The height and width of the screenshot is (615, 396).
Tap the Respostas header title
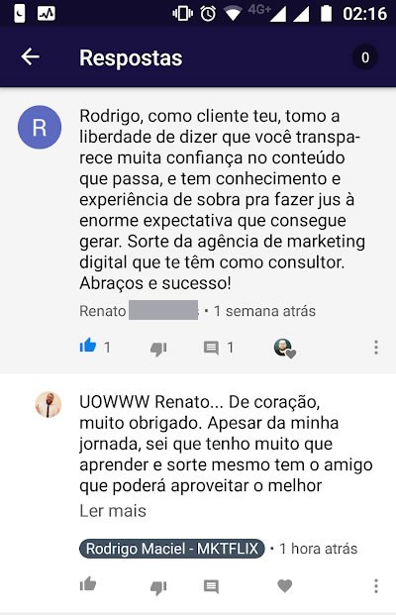coord(131,58)
